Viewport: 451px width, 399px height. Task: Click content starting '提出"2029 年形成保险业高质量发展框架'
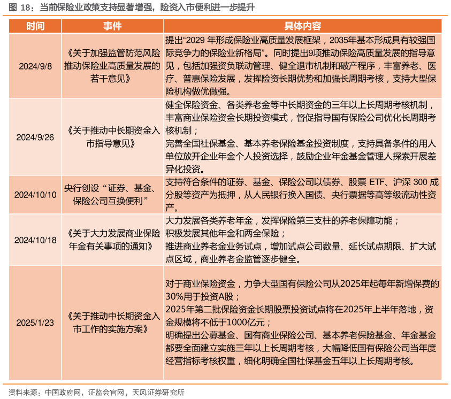click(x=301, y=66)
